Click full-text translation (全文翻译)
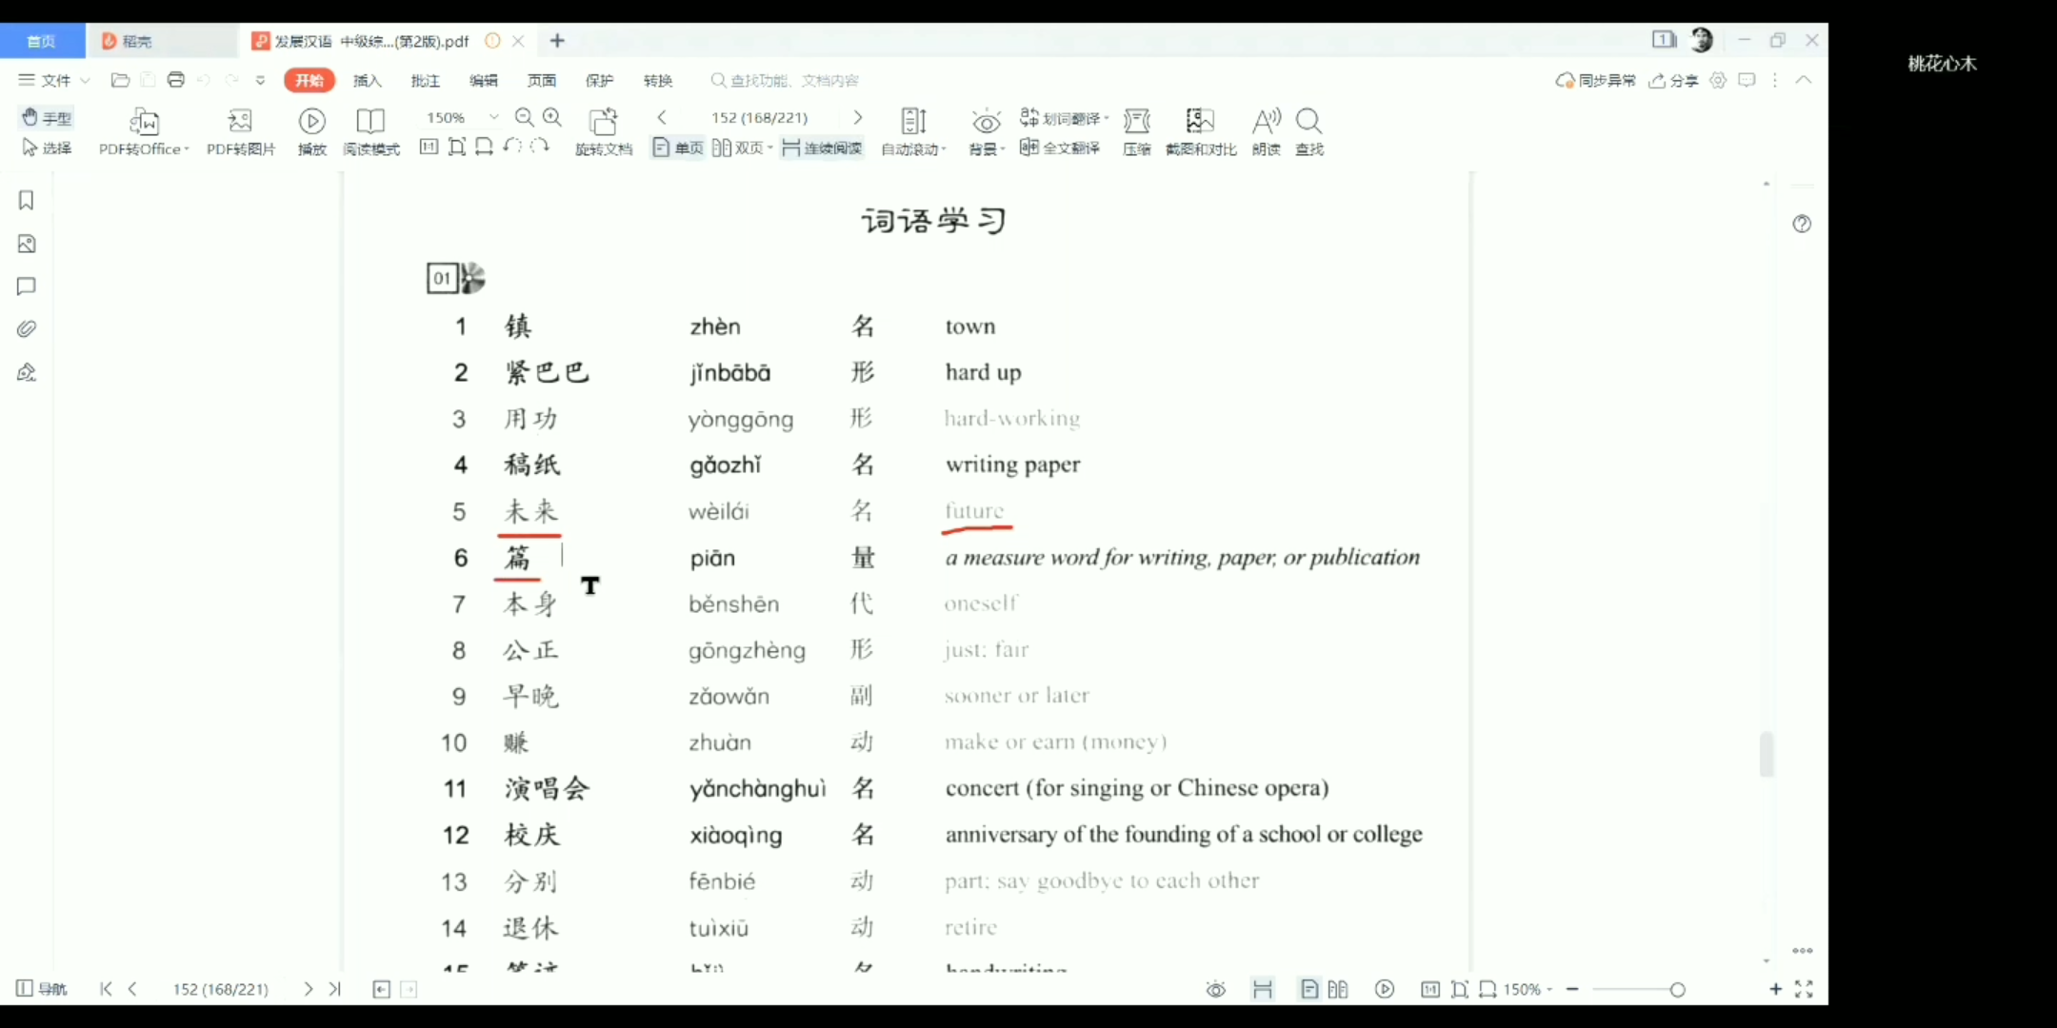 (x=1059, y=148)
